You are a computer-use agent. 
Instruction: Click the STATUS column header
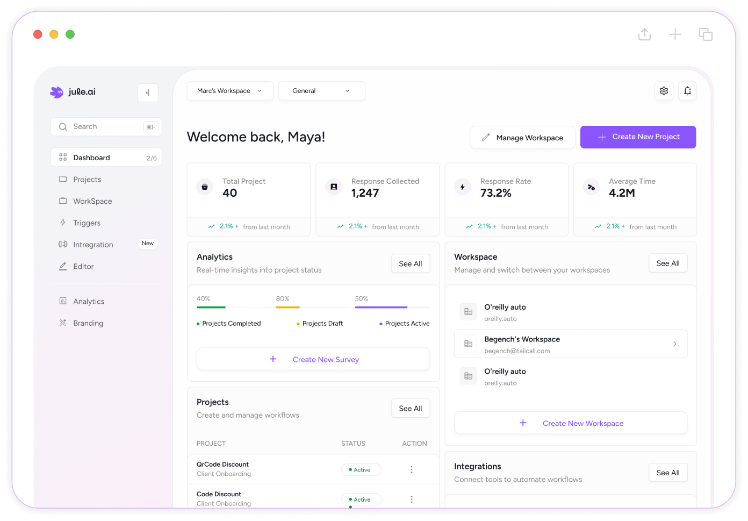pyautogui.click(x=353, y=444)
